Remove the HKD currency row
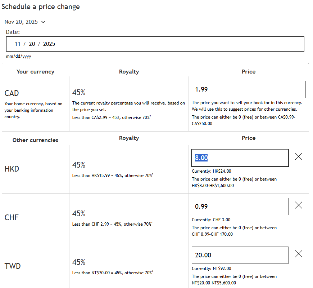313x288 pixels. click(x=298, y=156)
